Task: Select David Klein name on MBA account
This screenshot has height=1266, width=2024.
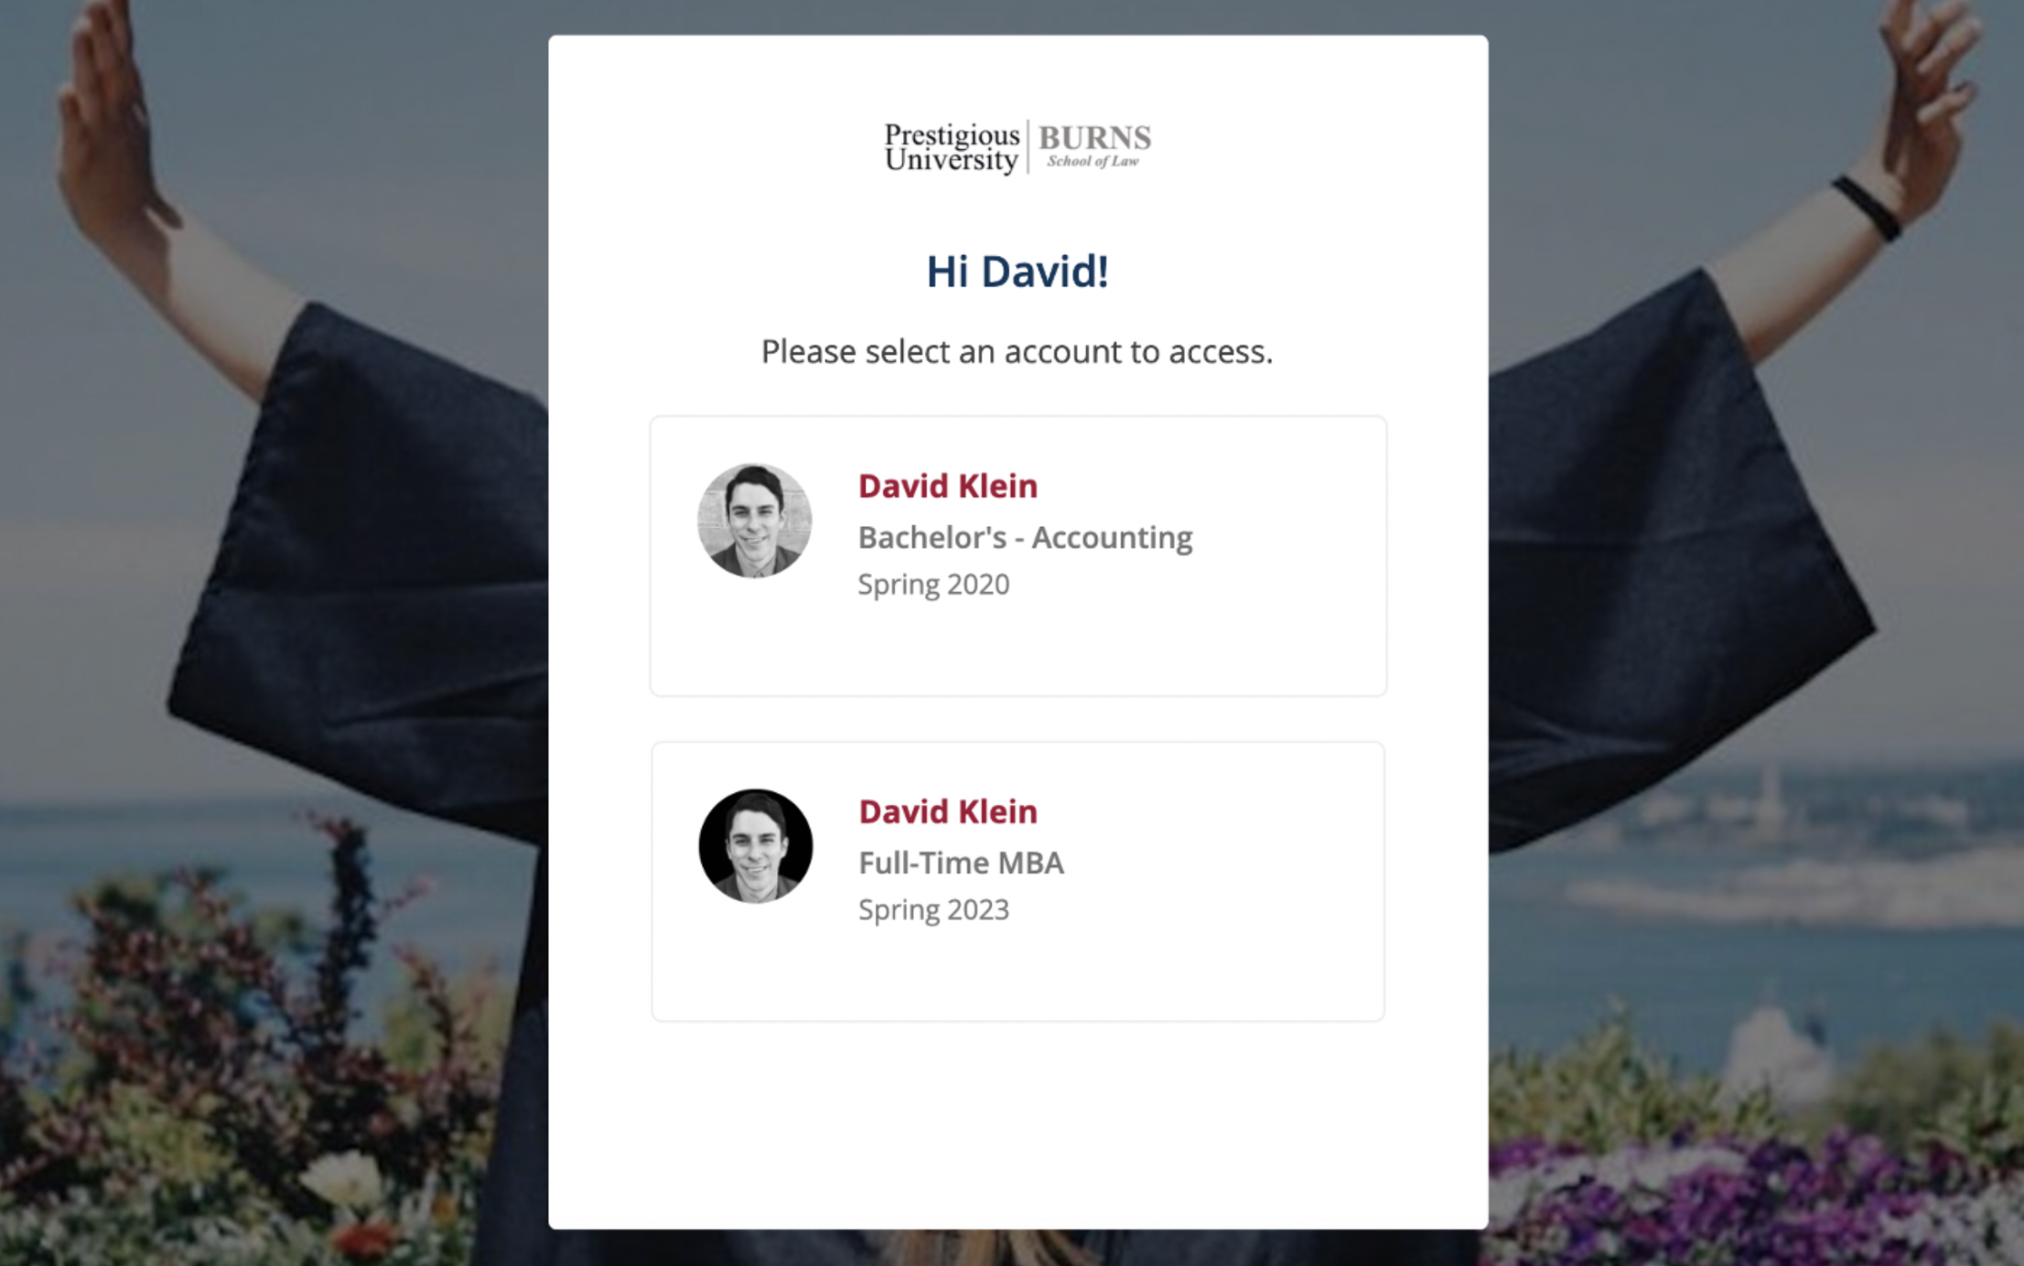Action: (948, 811)
